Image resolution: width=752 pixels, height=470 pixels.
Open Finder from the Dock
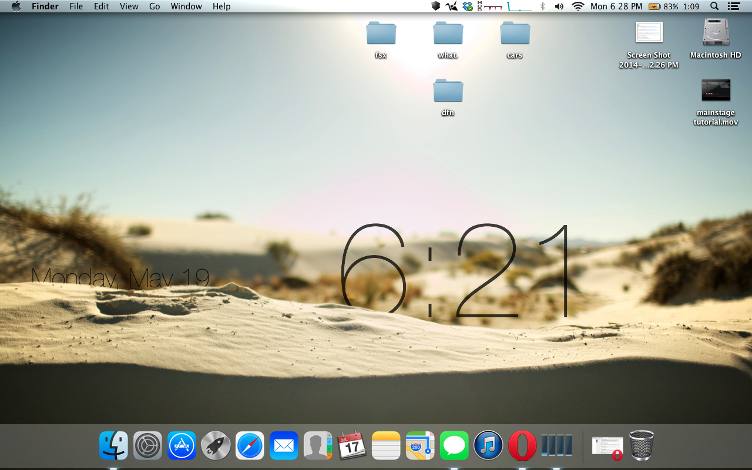pos(113,445)
